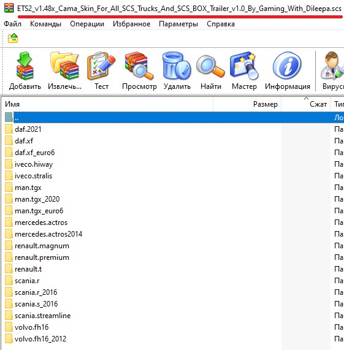The height and width of the screenshot is (350, 344).
Task: Select the daf.xf folder name
Action: tap(24, 141)
